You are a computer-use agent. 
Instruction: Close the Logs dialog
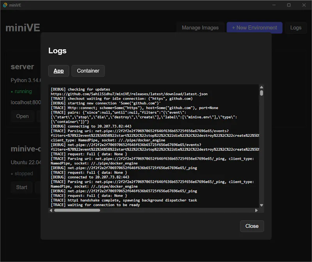(x=252, y=226)
